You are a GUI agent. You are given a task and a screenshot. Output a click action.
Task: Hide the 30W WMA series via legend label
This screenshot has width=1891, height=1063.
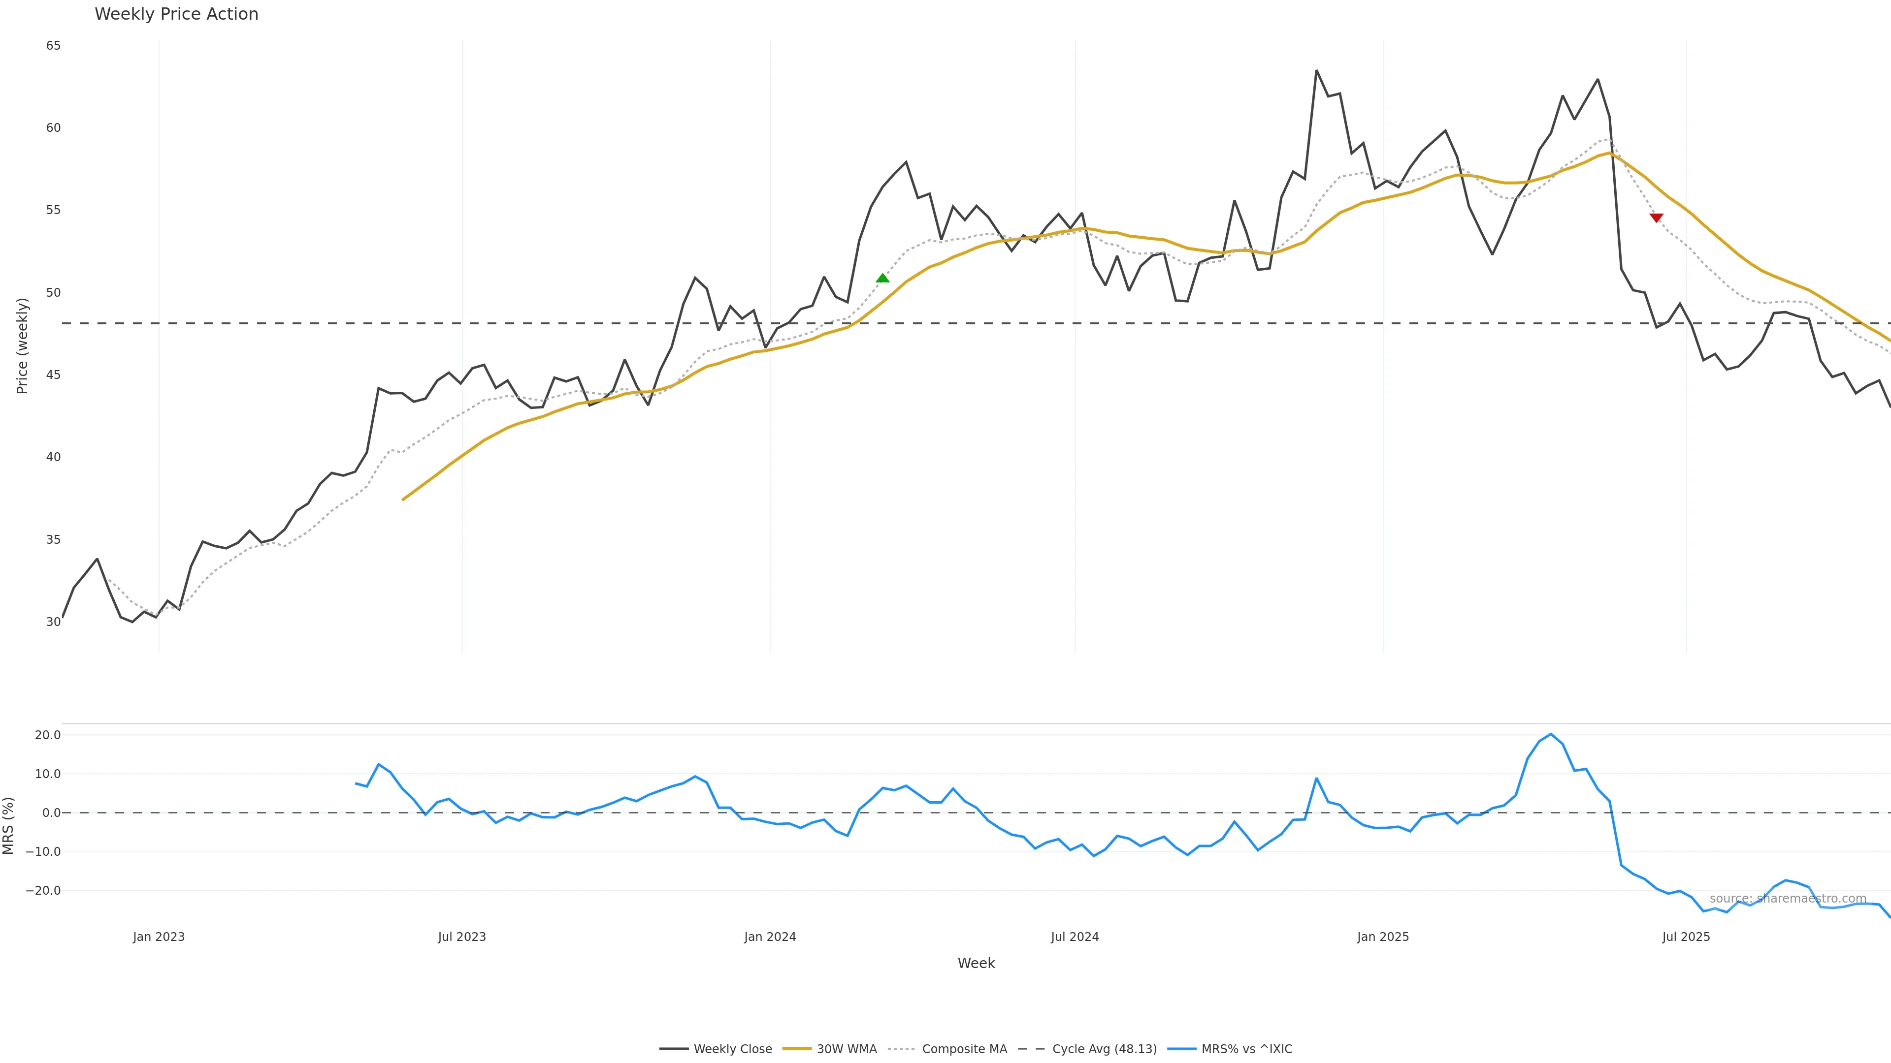[x=847, y=1049]
